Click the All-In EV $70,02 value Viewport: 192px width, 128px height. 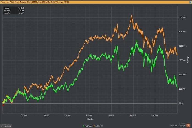click(21, 11)
